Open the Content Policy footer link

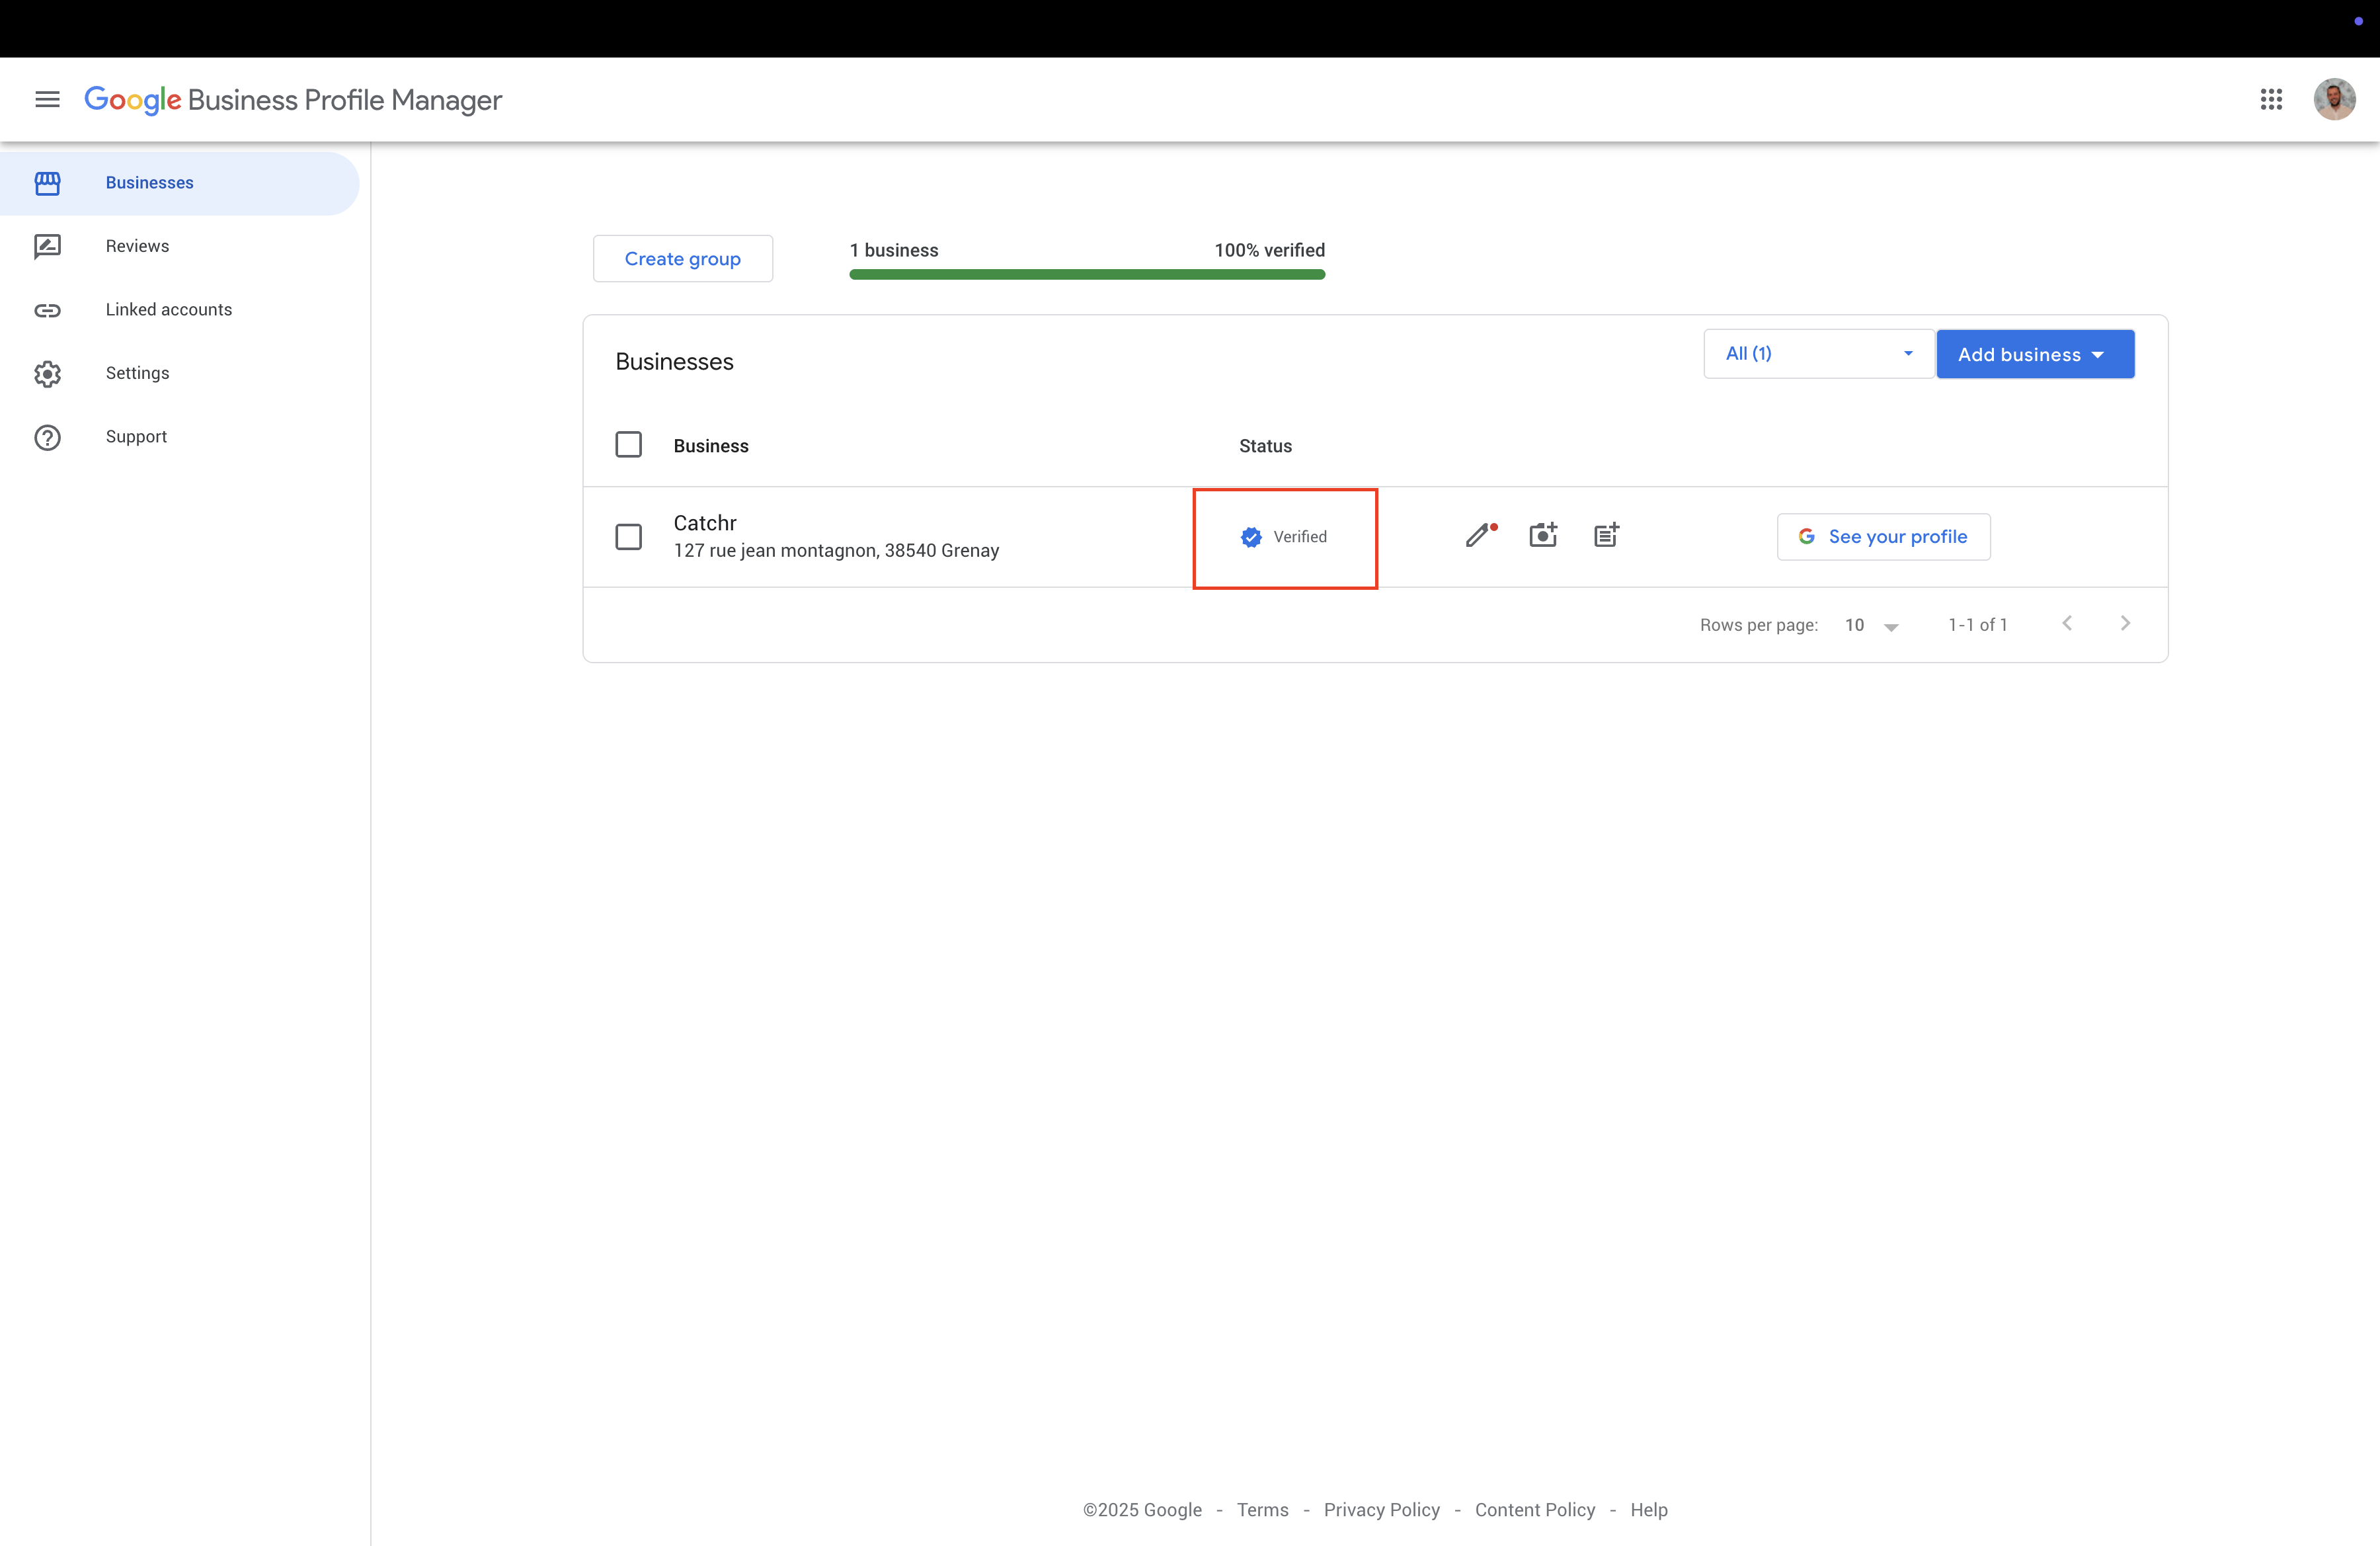point(1534,1510)
